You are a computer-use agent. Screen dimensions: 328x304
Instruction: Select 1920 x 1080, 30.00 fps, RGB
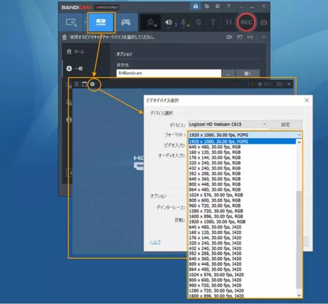(x=242, y=222)
